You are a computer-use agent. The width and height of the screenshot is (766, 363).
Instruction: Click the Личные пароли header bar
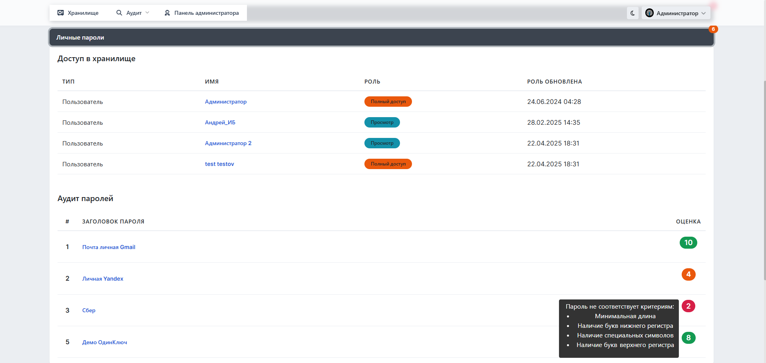point(382,37)
